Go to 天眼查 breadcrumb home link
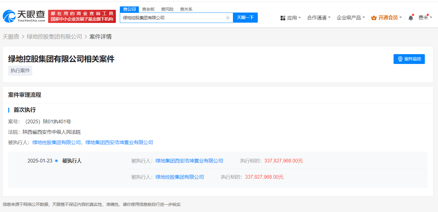438x212 pixels. tap(11, 37)
